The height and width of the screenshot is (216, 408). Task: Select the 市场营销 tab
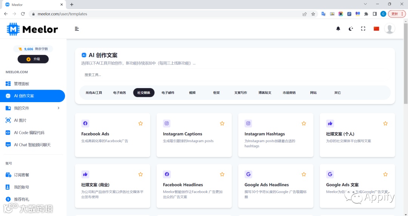(x=289, y=93)
